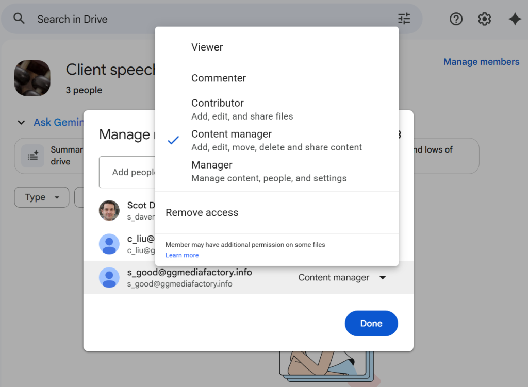Open Manage members link
Viewport: 528px width, 387px height.
coord(481,61)
